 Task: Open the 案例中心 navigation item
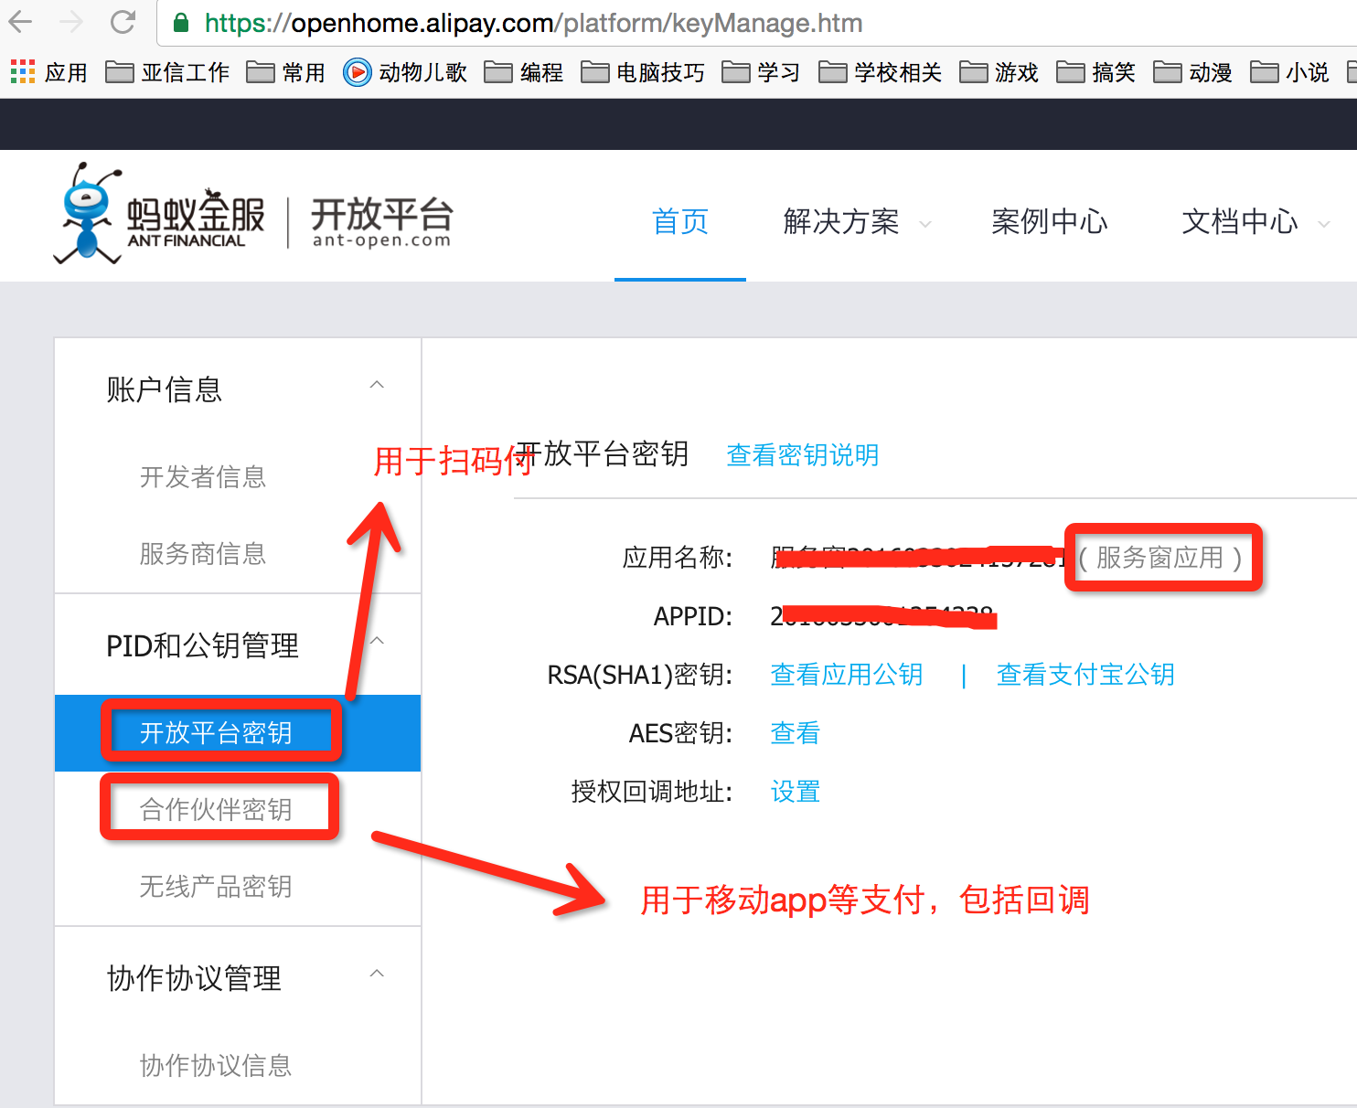point(1050,221)
